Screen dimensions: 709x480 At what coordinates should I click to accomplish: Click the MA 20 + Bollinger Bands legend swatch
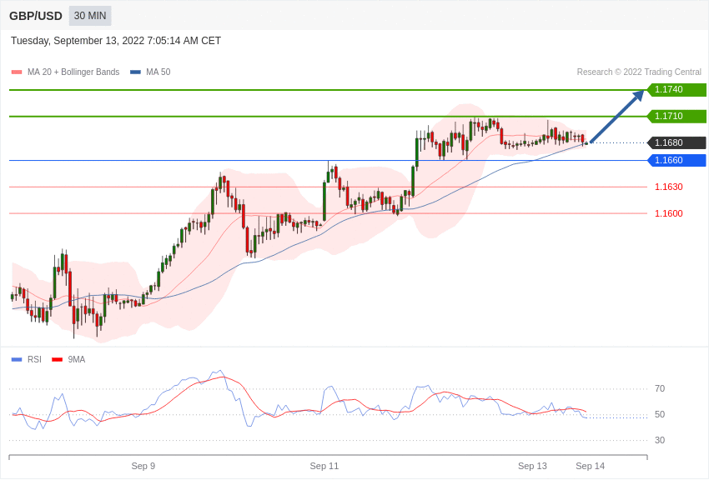click(x=17, y=72)
